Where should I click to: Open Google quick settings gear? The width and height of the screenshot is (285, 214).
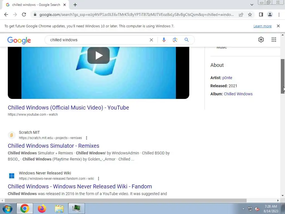261,40
